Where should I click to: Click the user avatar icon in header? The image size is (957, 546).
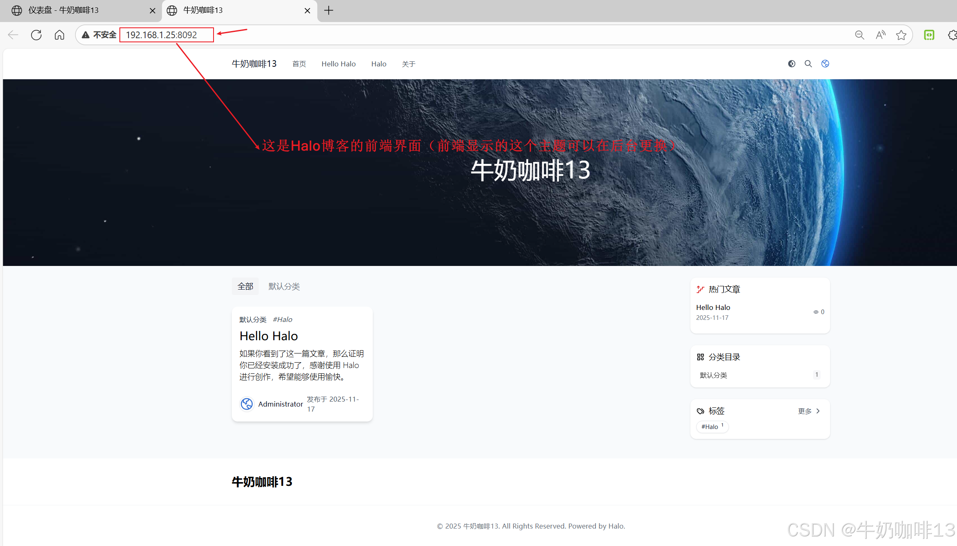point(825,63)
